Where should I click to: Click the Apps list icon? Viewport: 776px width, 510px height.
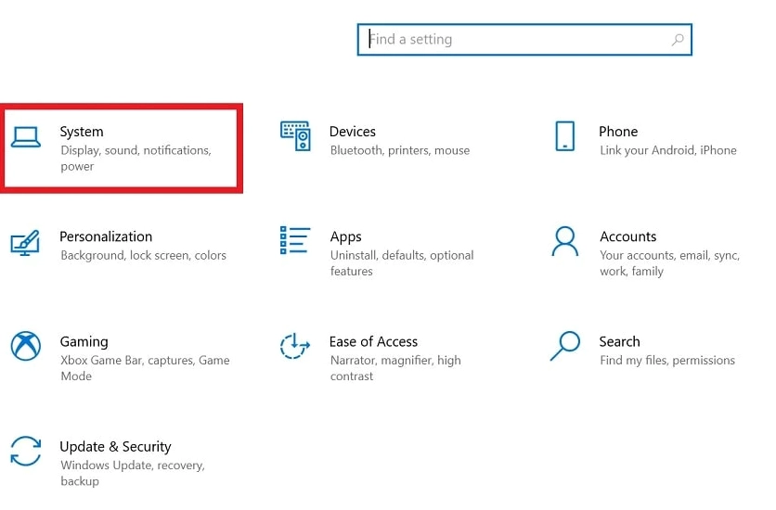pos(295,240)
